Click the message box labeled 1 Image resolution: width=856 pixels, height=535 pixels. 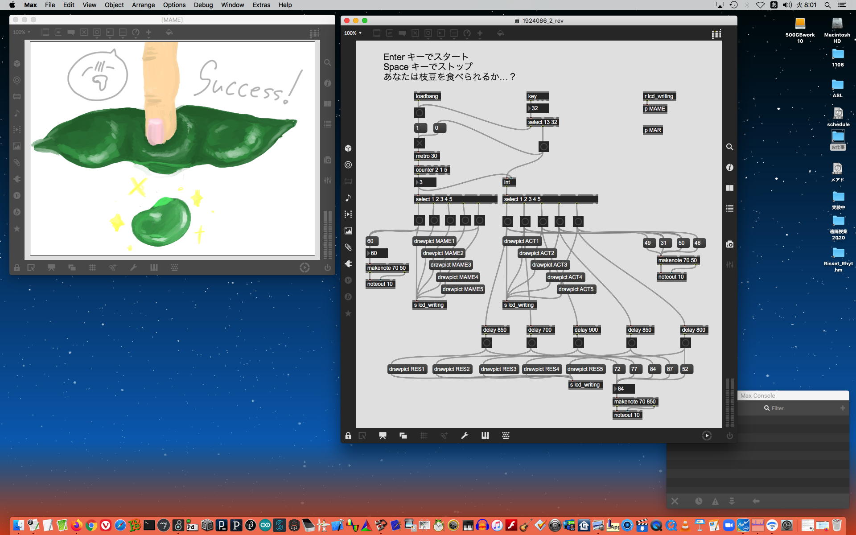click(x=420, y=128)
